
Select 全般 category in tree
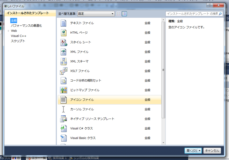point(14,20)
